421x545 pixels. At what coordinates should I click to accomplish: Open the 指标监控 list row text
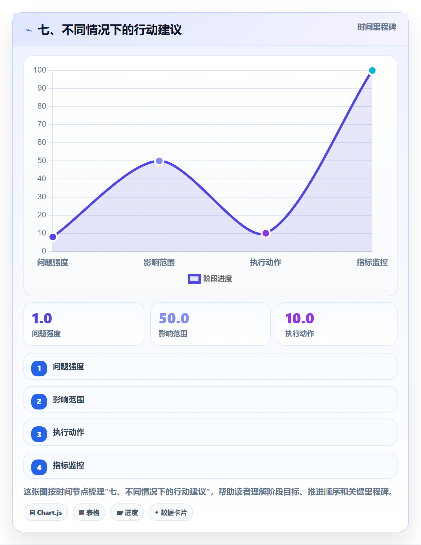pyautogui.click(x=69, y=465)
